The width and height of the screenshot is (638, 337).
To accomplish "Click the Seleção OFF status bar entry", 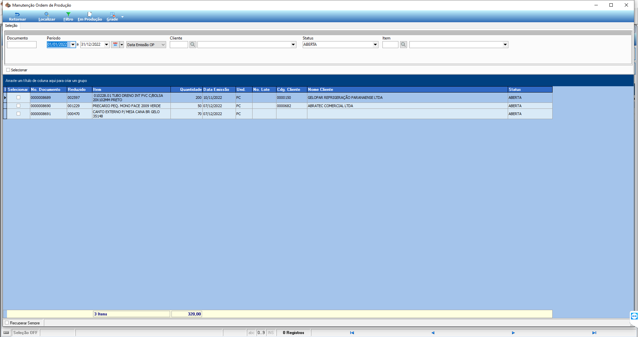I will [x=26, y=333].
